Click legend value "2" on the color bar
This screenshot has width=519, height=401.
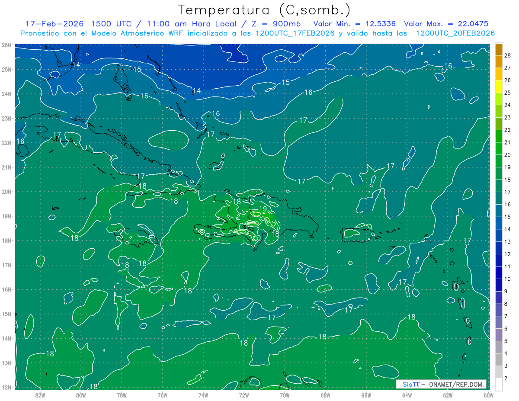click(506, 378)
